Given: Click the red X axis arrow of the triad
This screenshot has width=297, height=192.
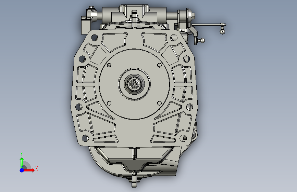Looking at the screenshot, I should [x=29, y=170].
